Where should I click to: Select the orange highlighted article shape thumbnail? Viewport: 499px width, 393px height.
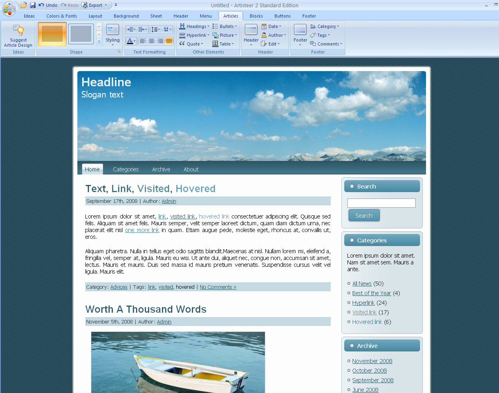point(52,34)
